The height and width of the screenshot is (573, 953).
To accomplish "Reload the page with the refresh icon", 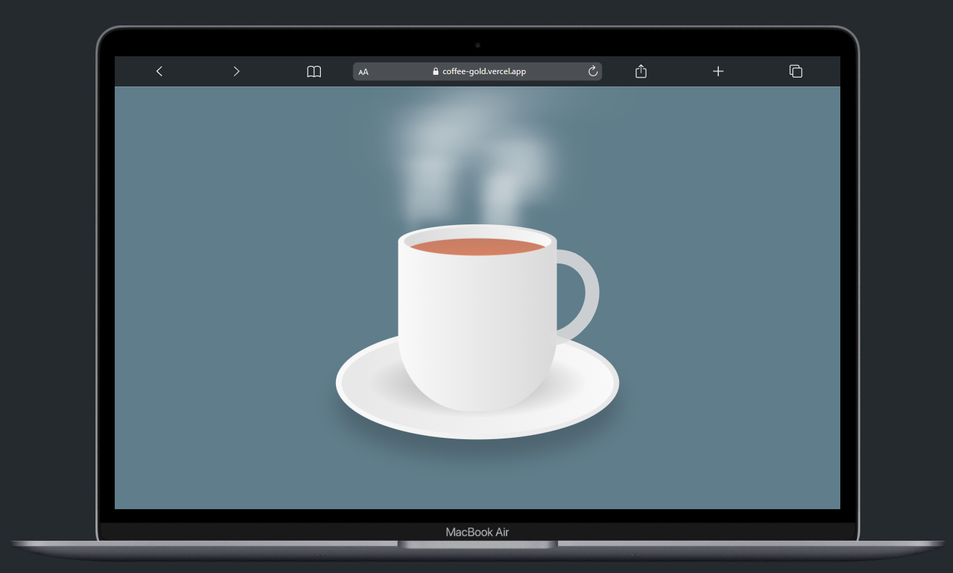I will [593, 71].
